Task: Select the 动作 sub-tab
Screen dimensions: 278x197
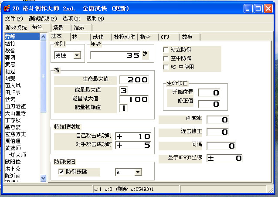Action: (101, 37)
